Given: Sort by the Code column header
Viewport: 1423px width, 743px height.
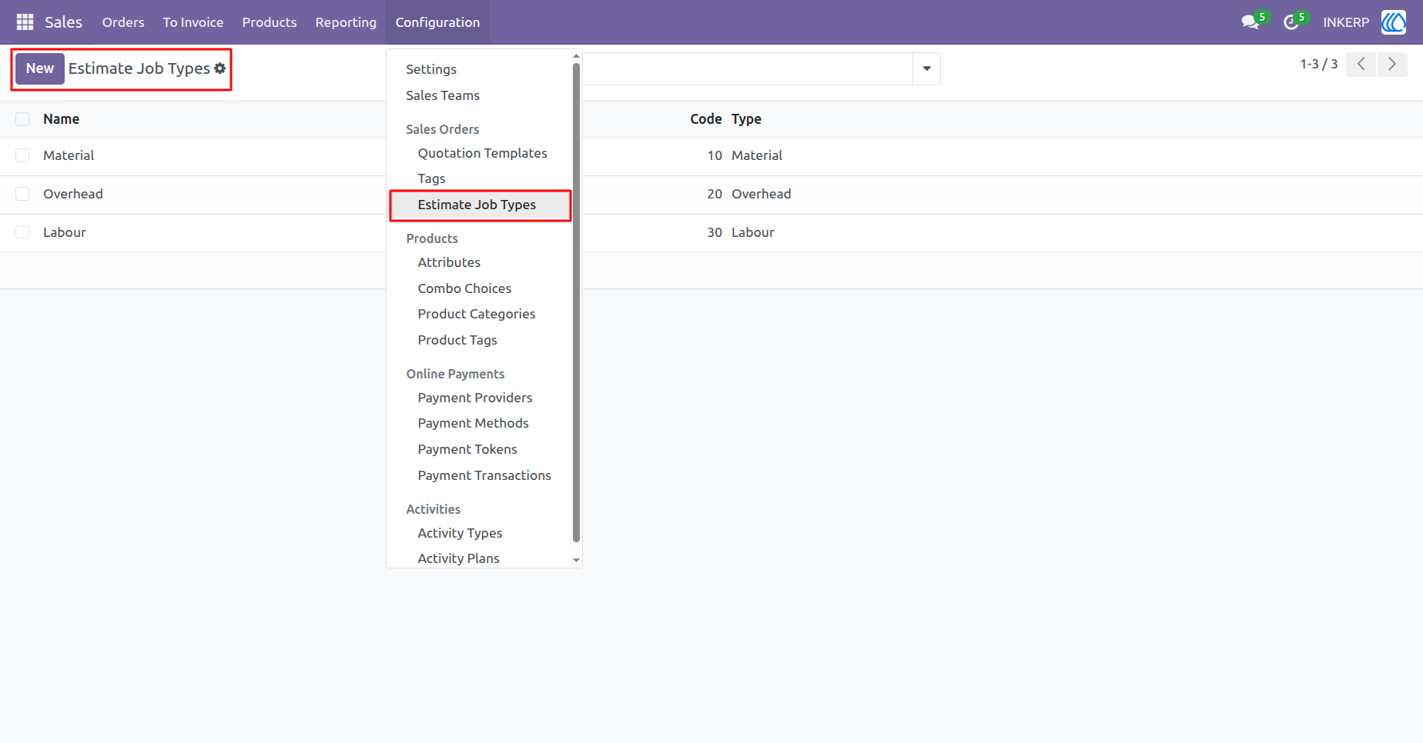Looking at the screenshot, I should point(706,119).
